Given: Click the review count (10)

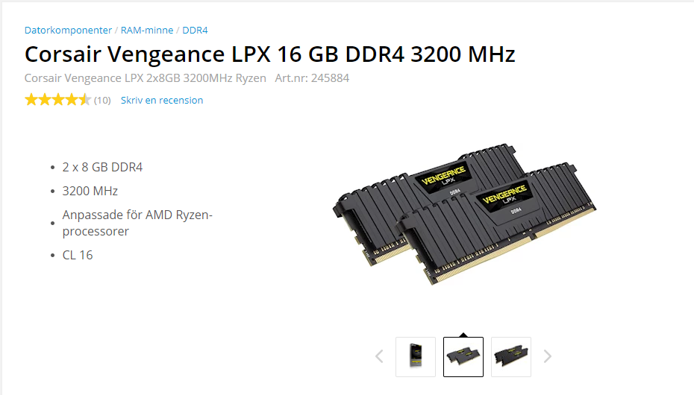Looking at the screenshot, I should 102,101.
